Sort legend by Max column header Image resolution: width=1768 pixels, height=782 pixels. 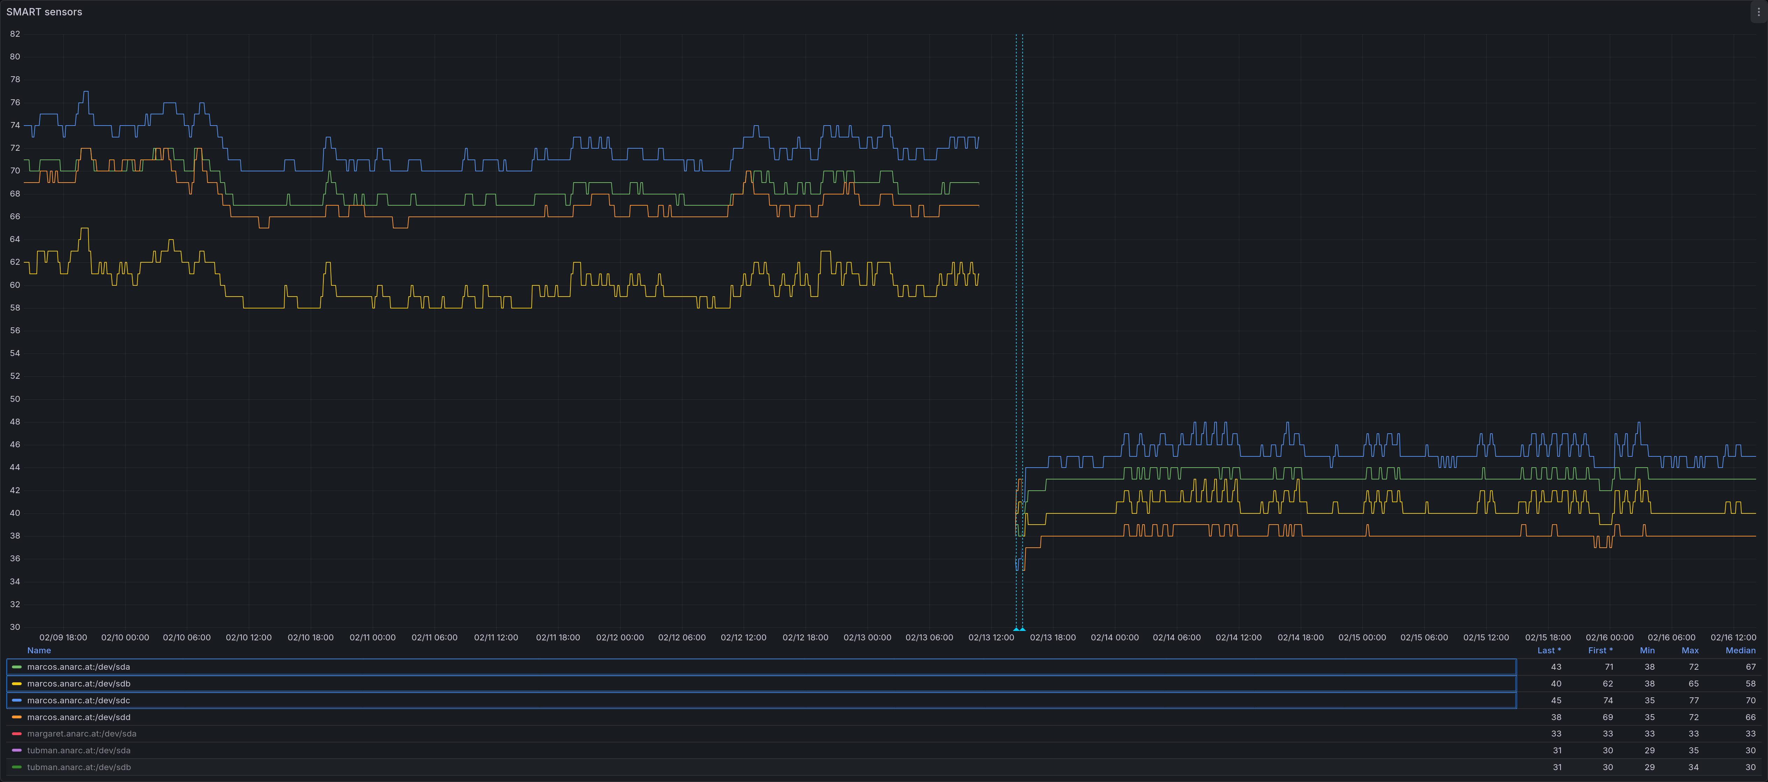tap(1690, 650)
